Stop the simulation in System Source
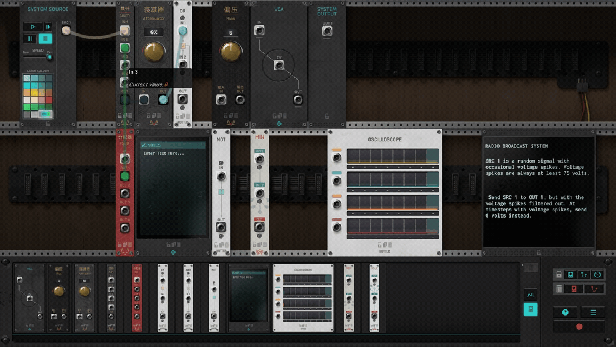 (x=45, y=38)
